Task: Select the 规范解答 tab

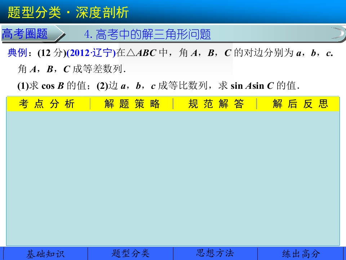Action: [216, 104]
